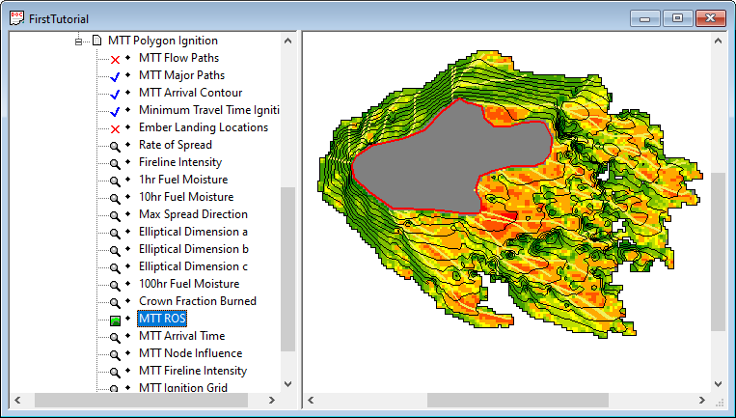736x418 pixels.
Task: Select the Elliptical Dimension b layer
Action: (x=193, y=249)
